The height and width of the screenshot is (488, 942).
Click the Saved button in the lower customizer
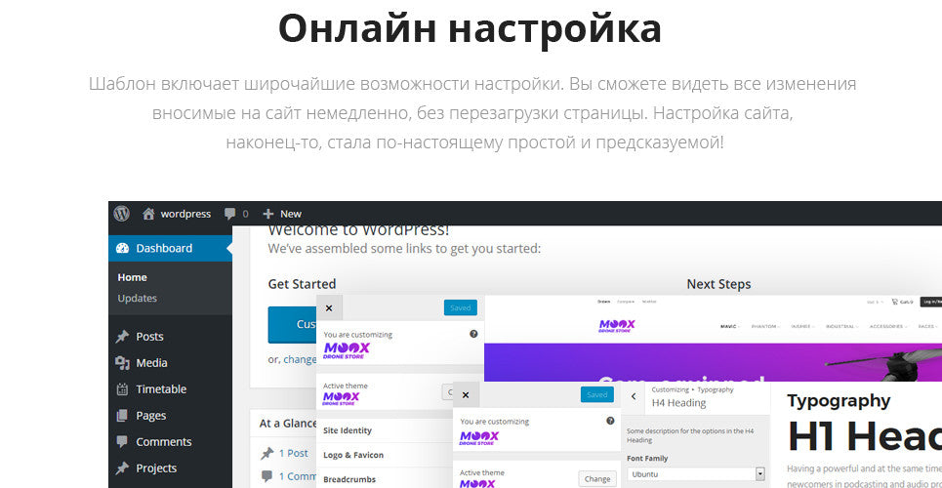tap(597, 395)
